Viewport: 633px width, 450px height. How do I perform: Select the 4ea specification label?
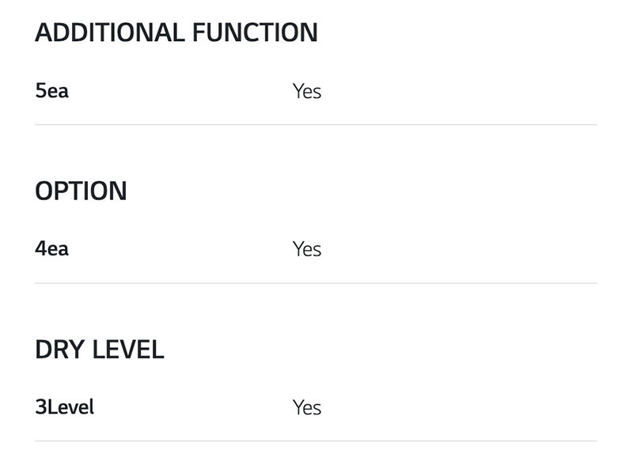52,249
